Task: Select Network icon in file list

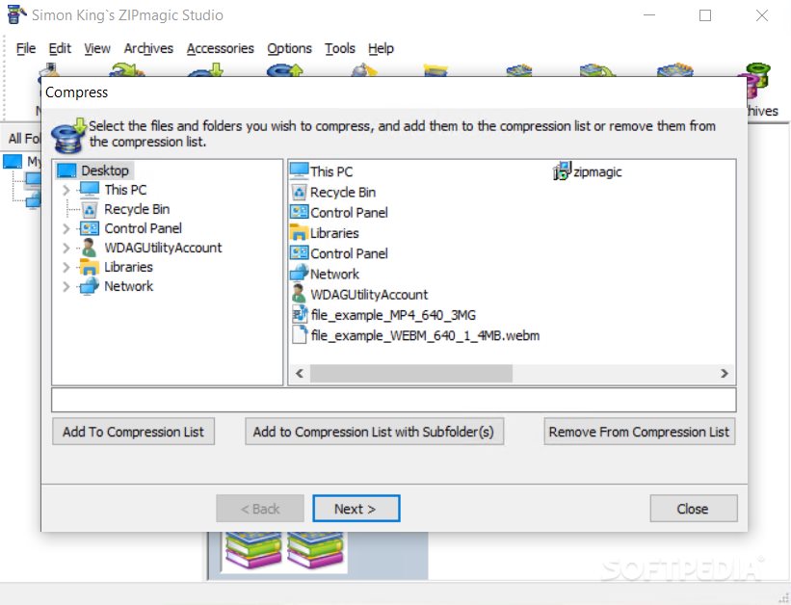Action: [299, 273]
